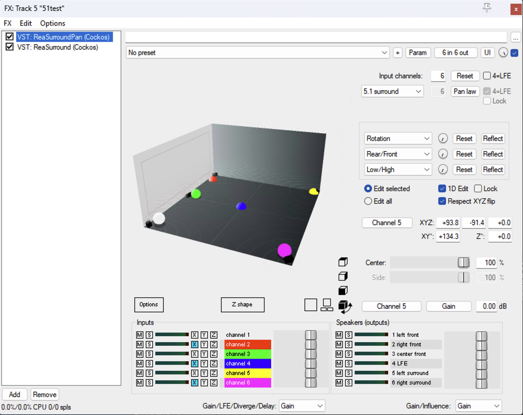Solo input channel 3
Image resolution: width=523 pixels, height=415 pixels.
point(149,354)
